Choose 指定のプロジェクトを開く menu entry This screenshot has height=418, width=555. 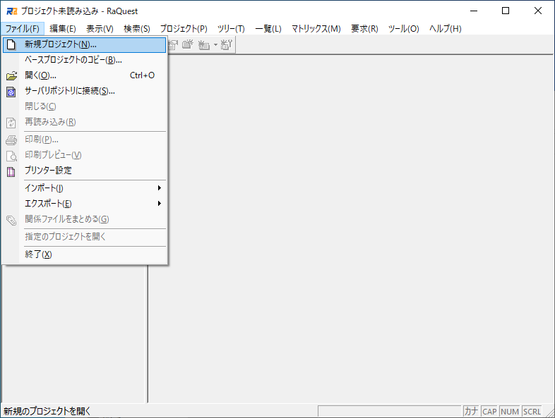tap(84, 237)
